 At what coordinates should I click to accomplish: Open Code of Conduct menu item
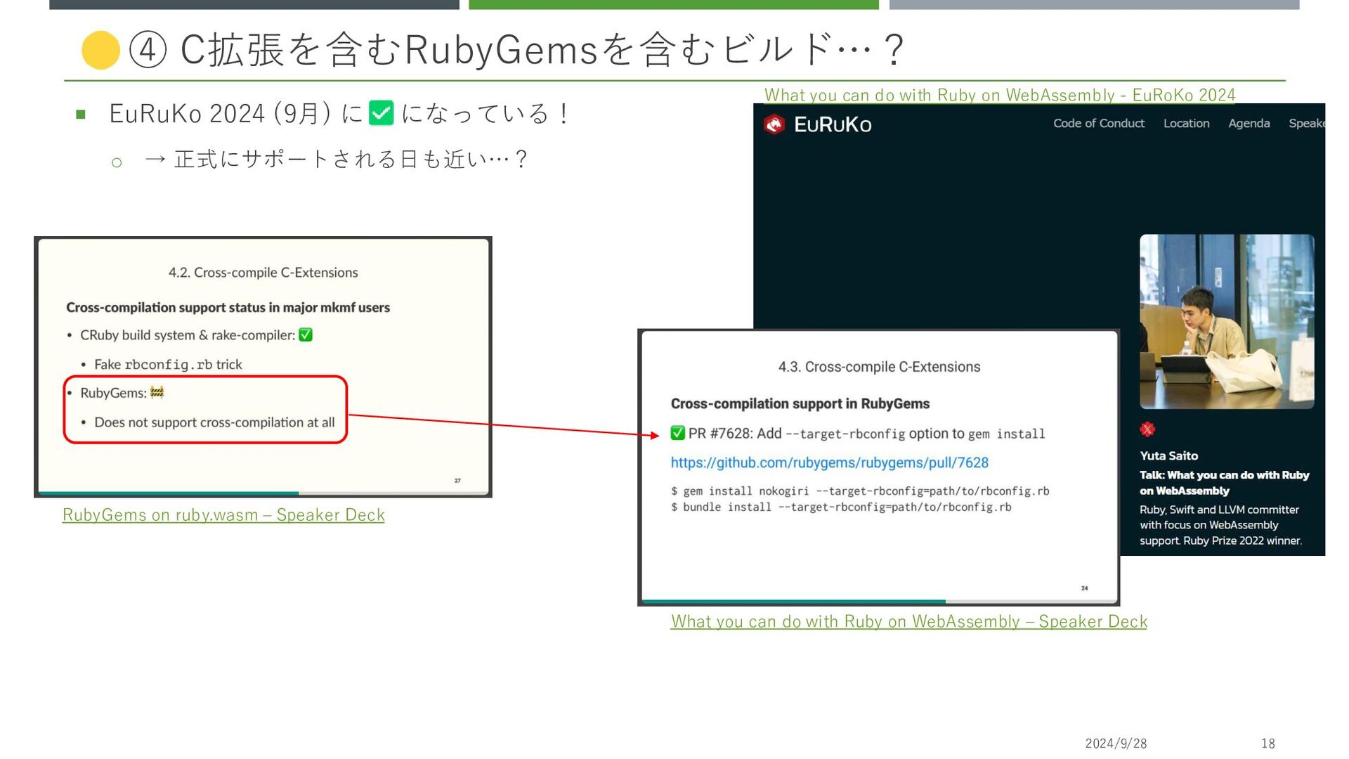1098,124
